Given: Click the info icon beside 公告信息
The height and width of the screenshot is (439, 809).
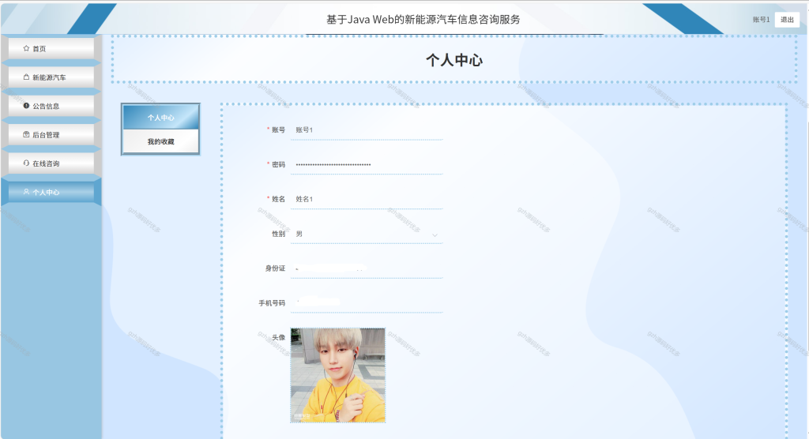Looking at the screenshot, I should (x=26, y=106).
